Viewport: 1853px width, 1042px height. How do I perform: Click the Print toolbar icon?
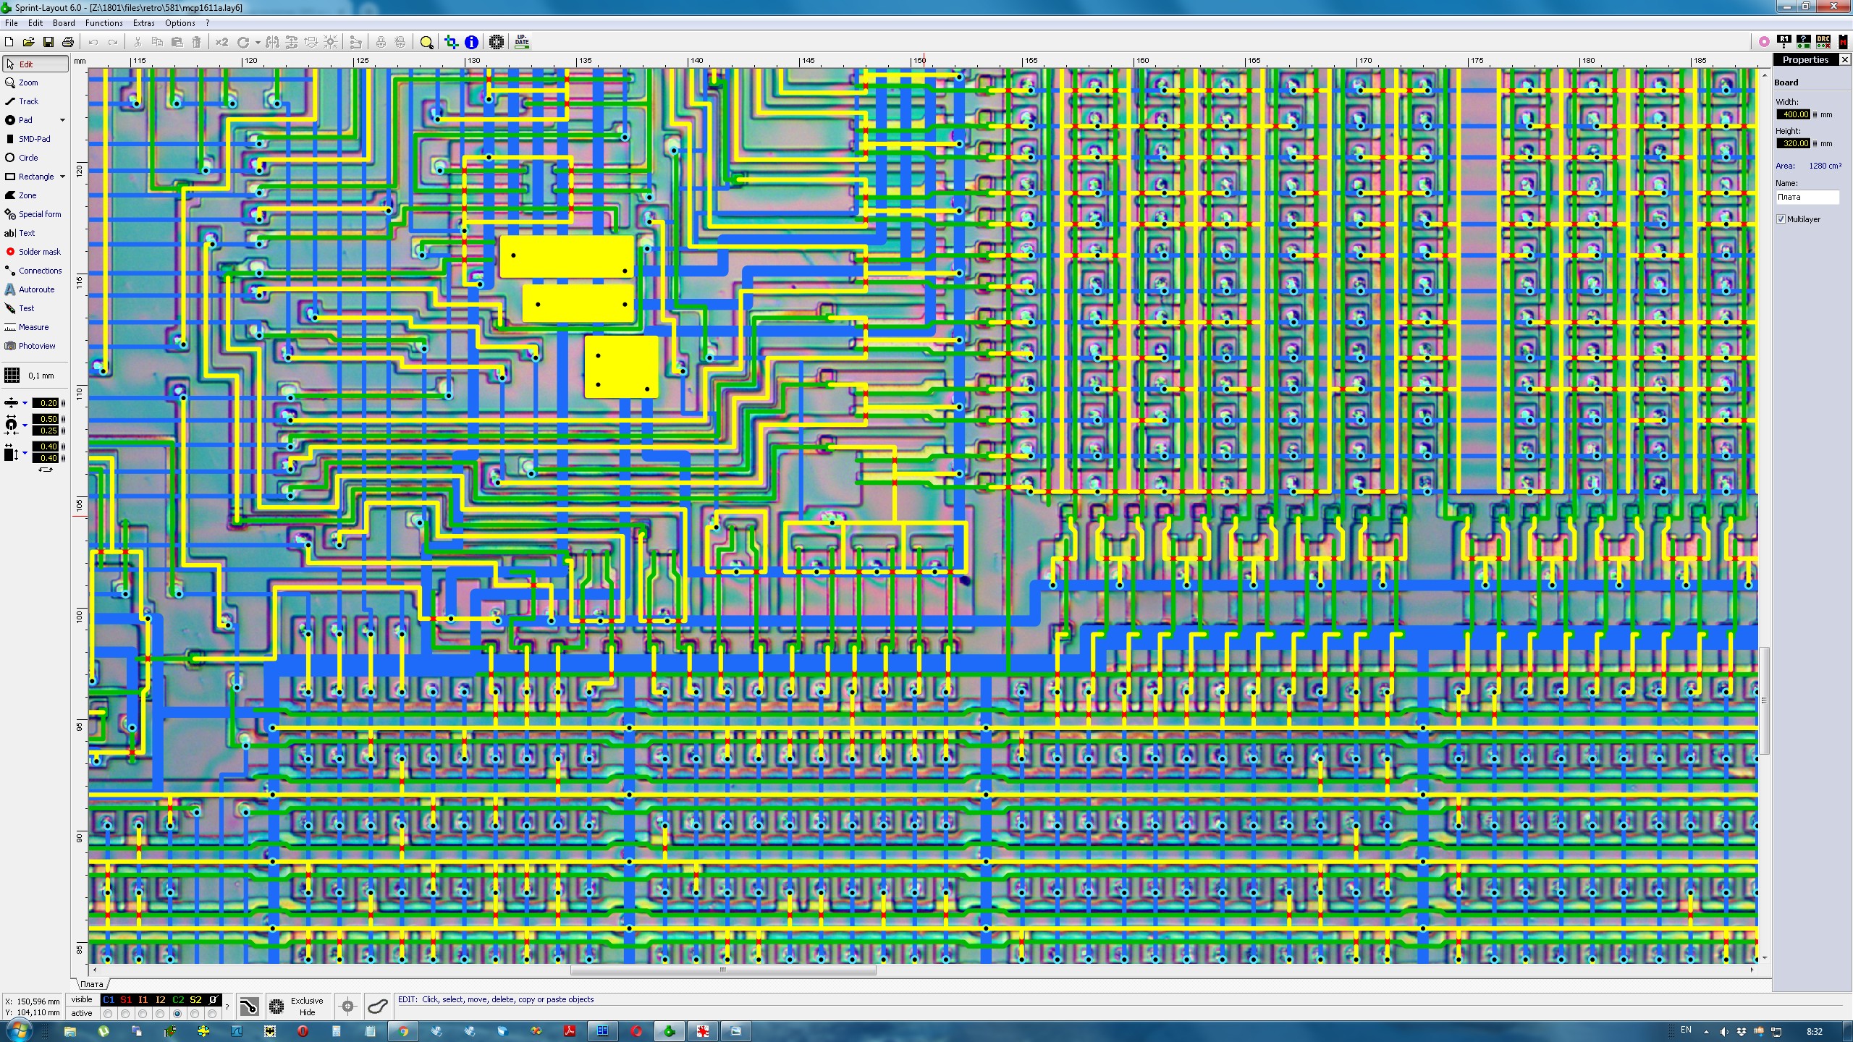coord(68,43)
